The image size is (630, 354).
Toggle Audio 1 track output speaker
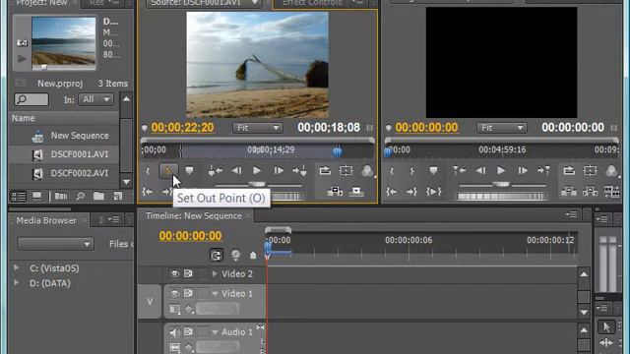pos(175,332)
